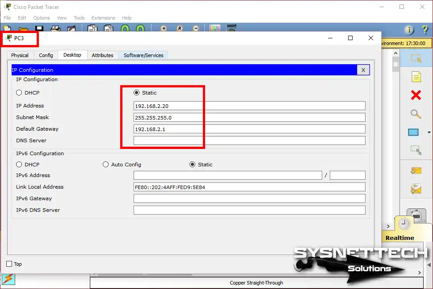The height and width of the screenshot is (289, 433).
Task: Enable the Top checkbox
Action: tap(9, 264)
